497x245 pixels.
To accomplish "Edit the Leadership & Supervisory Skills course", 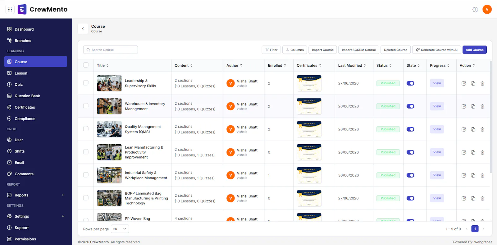I will coord(464,83).
